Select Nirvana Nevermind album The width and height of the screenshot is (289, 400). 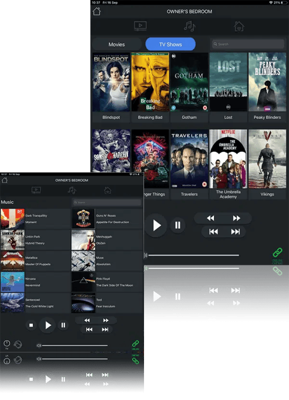pyautogui.click(x=35, y=282)
